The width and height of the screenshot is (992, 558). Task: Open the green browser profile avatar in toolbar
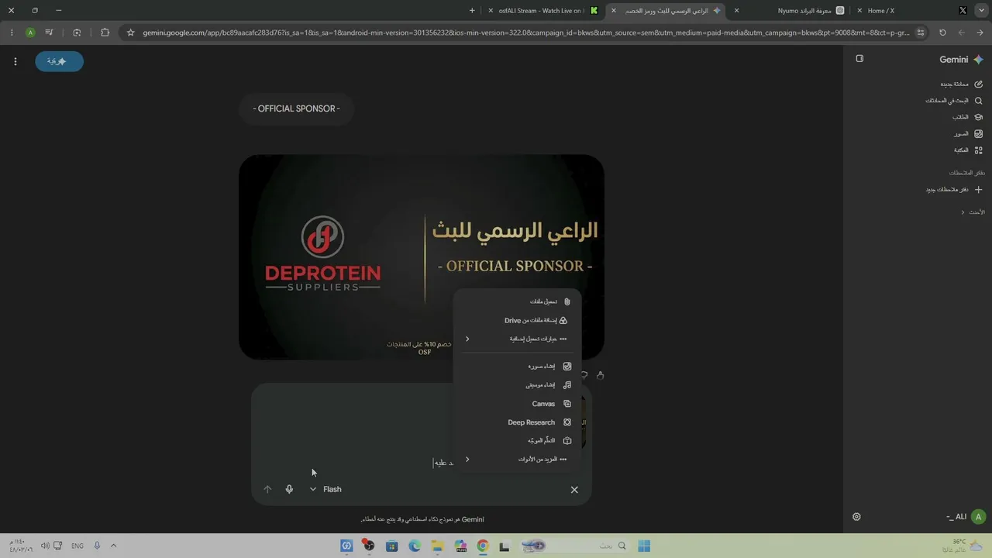tap(30, 33)
